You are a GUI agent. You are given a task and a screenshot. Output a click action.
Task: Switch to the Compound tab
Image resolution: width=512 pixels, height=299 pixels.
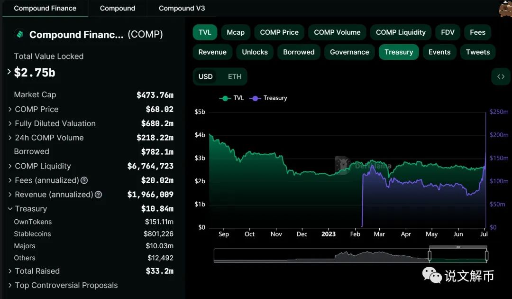tap(118, 8)
